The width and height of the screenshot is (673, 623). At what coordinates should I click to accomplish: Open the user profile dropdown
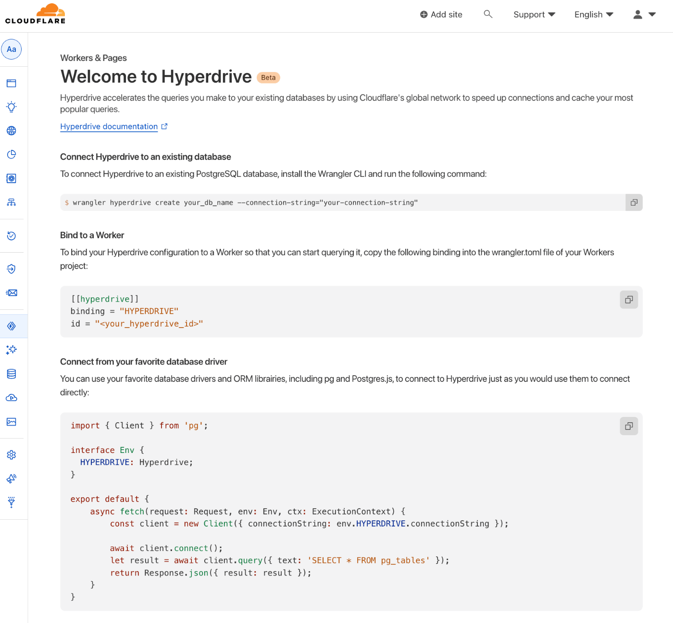click(645, 14)
